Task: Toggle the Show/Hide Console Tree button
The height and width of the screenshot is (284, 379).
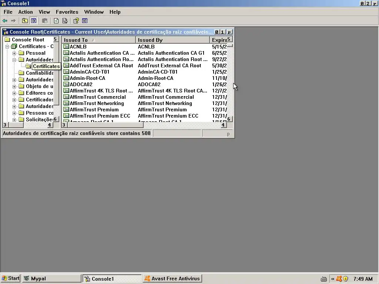Action: (34, 21)
